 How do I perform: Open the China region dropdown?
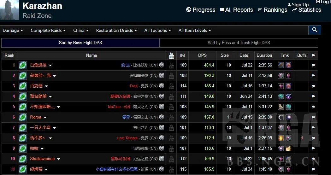[81, 30]
